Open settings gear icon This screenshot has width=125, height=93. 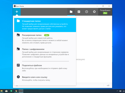point(94,12)
